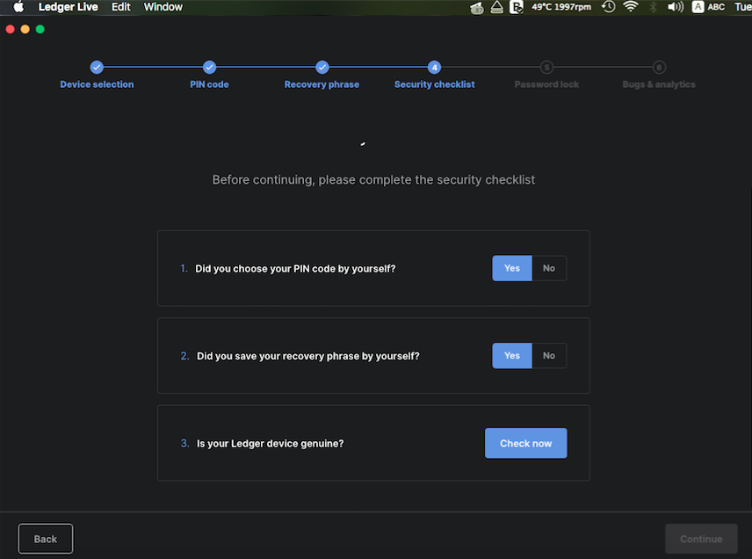Answer Yes to saving recovery phrase yourself

point(511,356)
